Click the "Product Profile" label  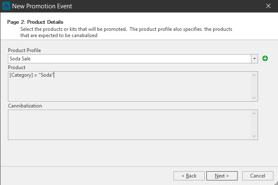pos(25,50)
